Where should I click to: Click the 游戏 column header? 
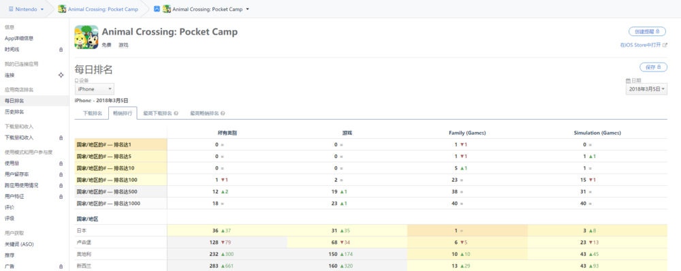[347, 133]
